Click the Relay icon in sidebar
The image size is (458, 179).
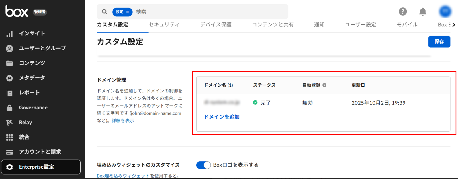pyautogui.click(x=9, y=123)
